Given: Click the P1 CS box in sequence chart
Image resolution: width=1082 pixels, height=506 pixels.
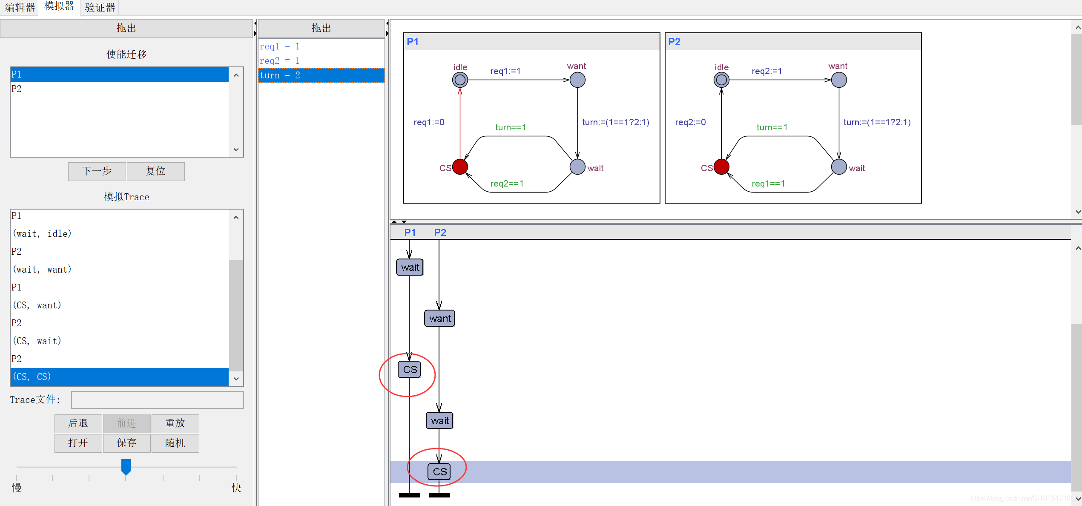Looking at the screenshot, I should tap(410, 370).
